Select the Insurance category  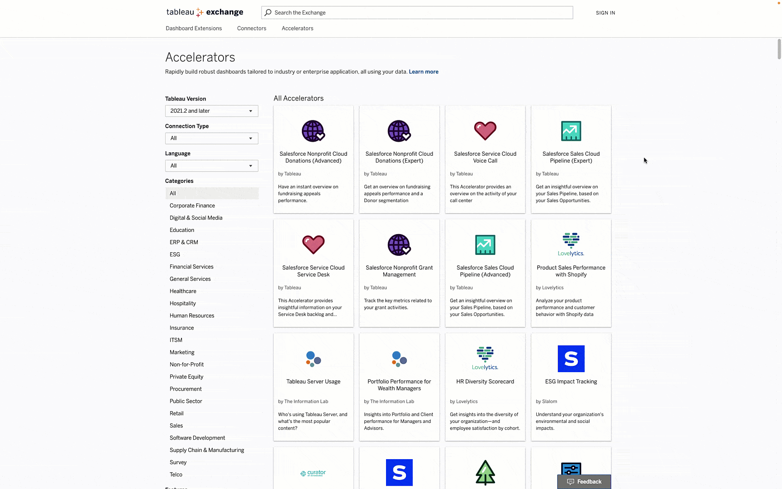[181, 328]
